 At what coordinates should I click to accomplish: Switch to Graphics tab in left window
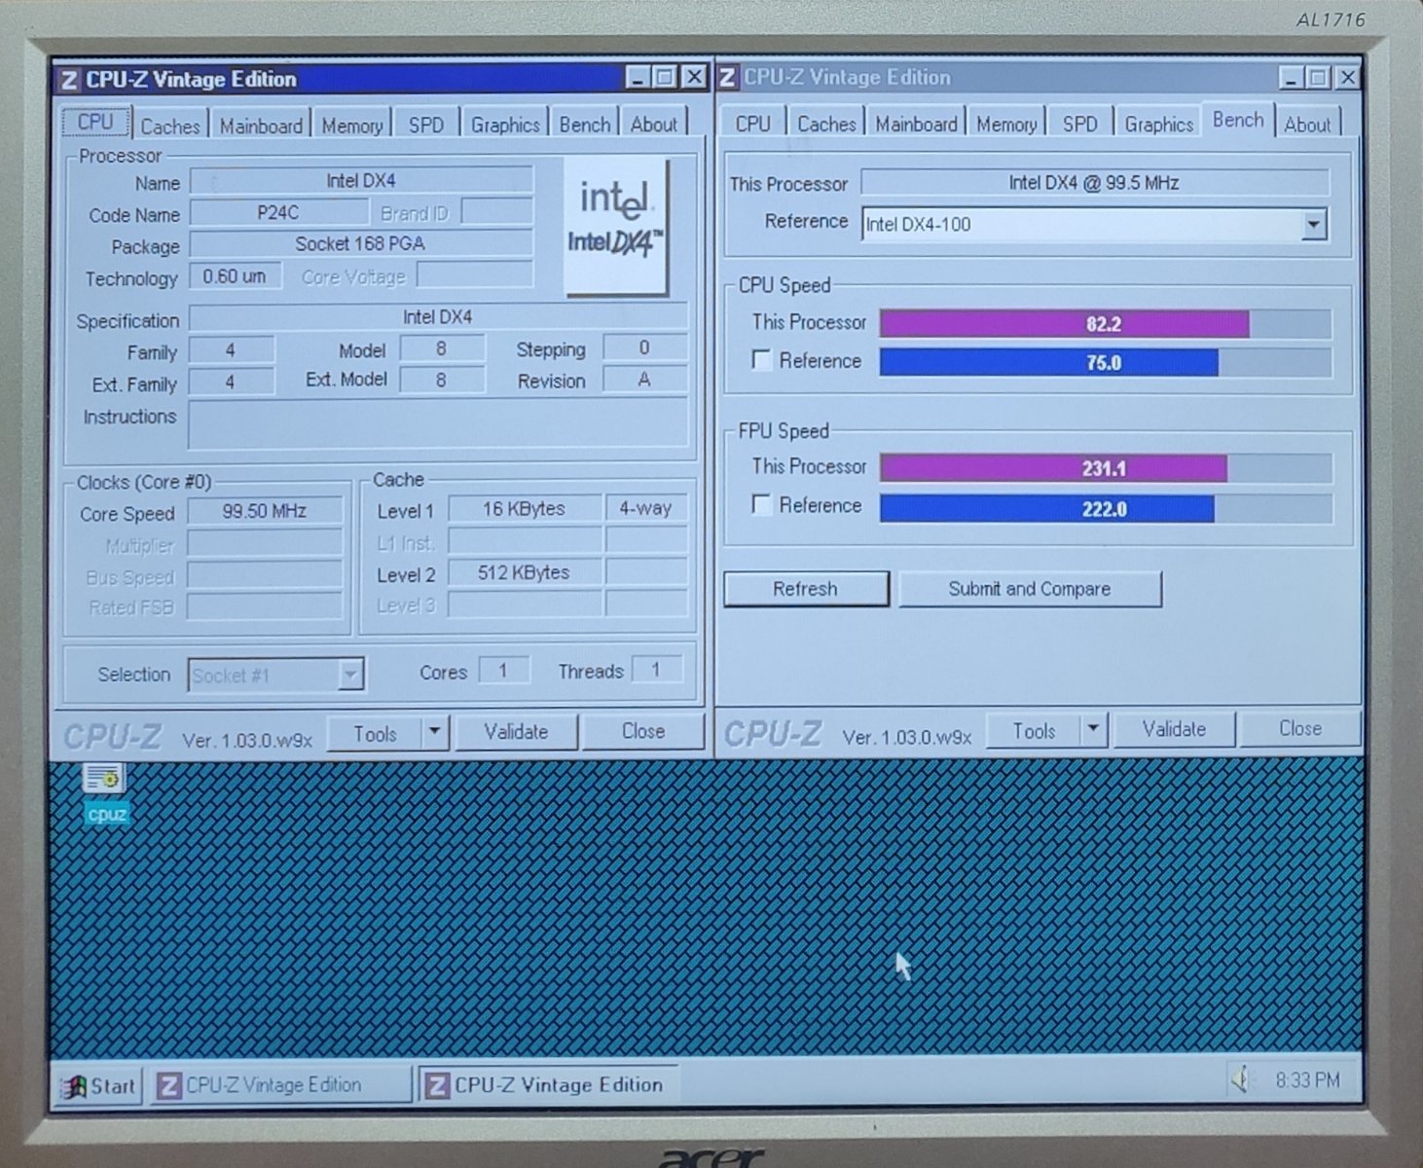pyautogui.click(x=505, y=125)
